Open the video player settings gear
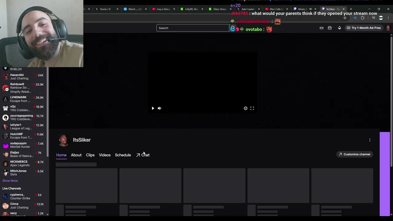Viewport: 393px width, 221px height. [x=246, y=108]
